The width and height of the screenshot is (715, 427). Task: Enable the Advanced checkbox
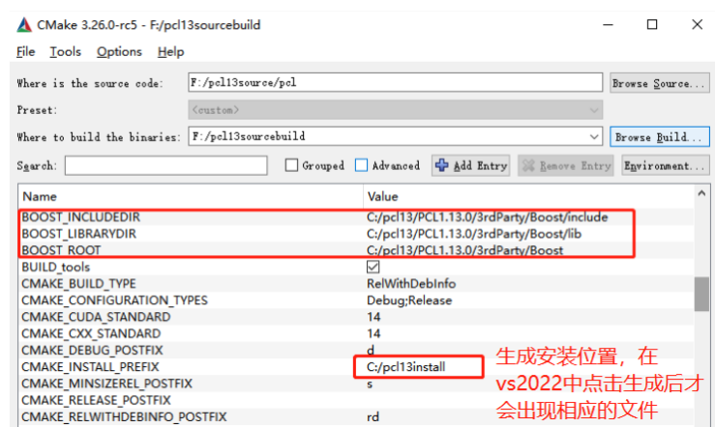[361, 165]
